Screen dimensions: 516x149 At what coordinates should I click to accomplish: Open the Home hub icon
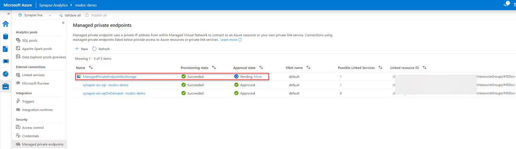[6, 24]
